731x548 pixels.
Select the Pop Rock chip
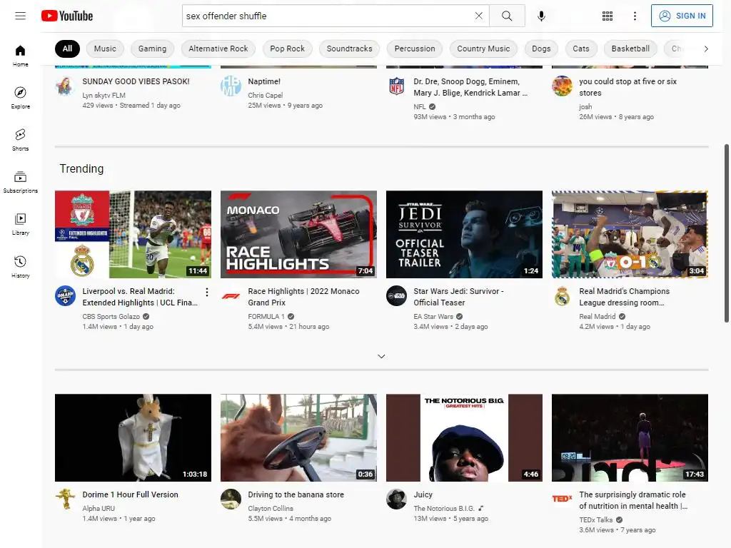point(287,49)
